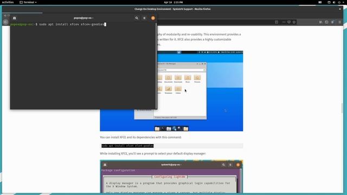Click the tiling window icon in top bar
Screen dimensions: 347x195
click(x=320, y=2)
